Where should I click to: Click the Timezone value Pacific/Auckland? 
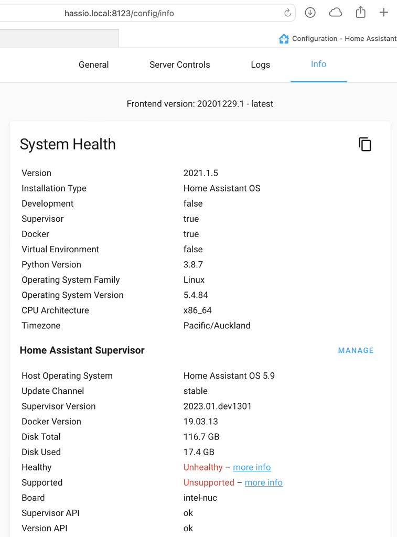point(217,325)
